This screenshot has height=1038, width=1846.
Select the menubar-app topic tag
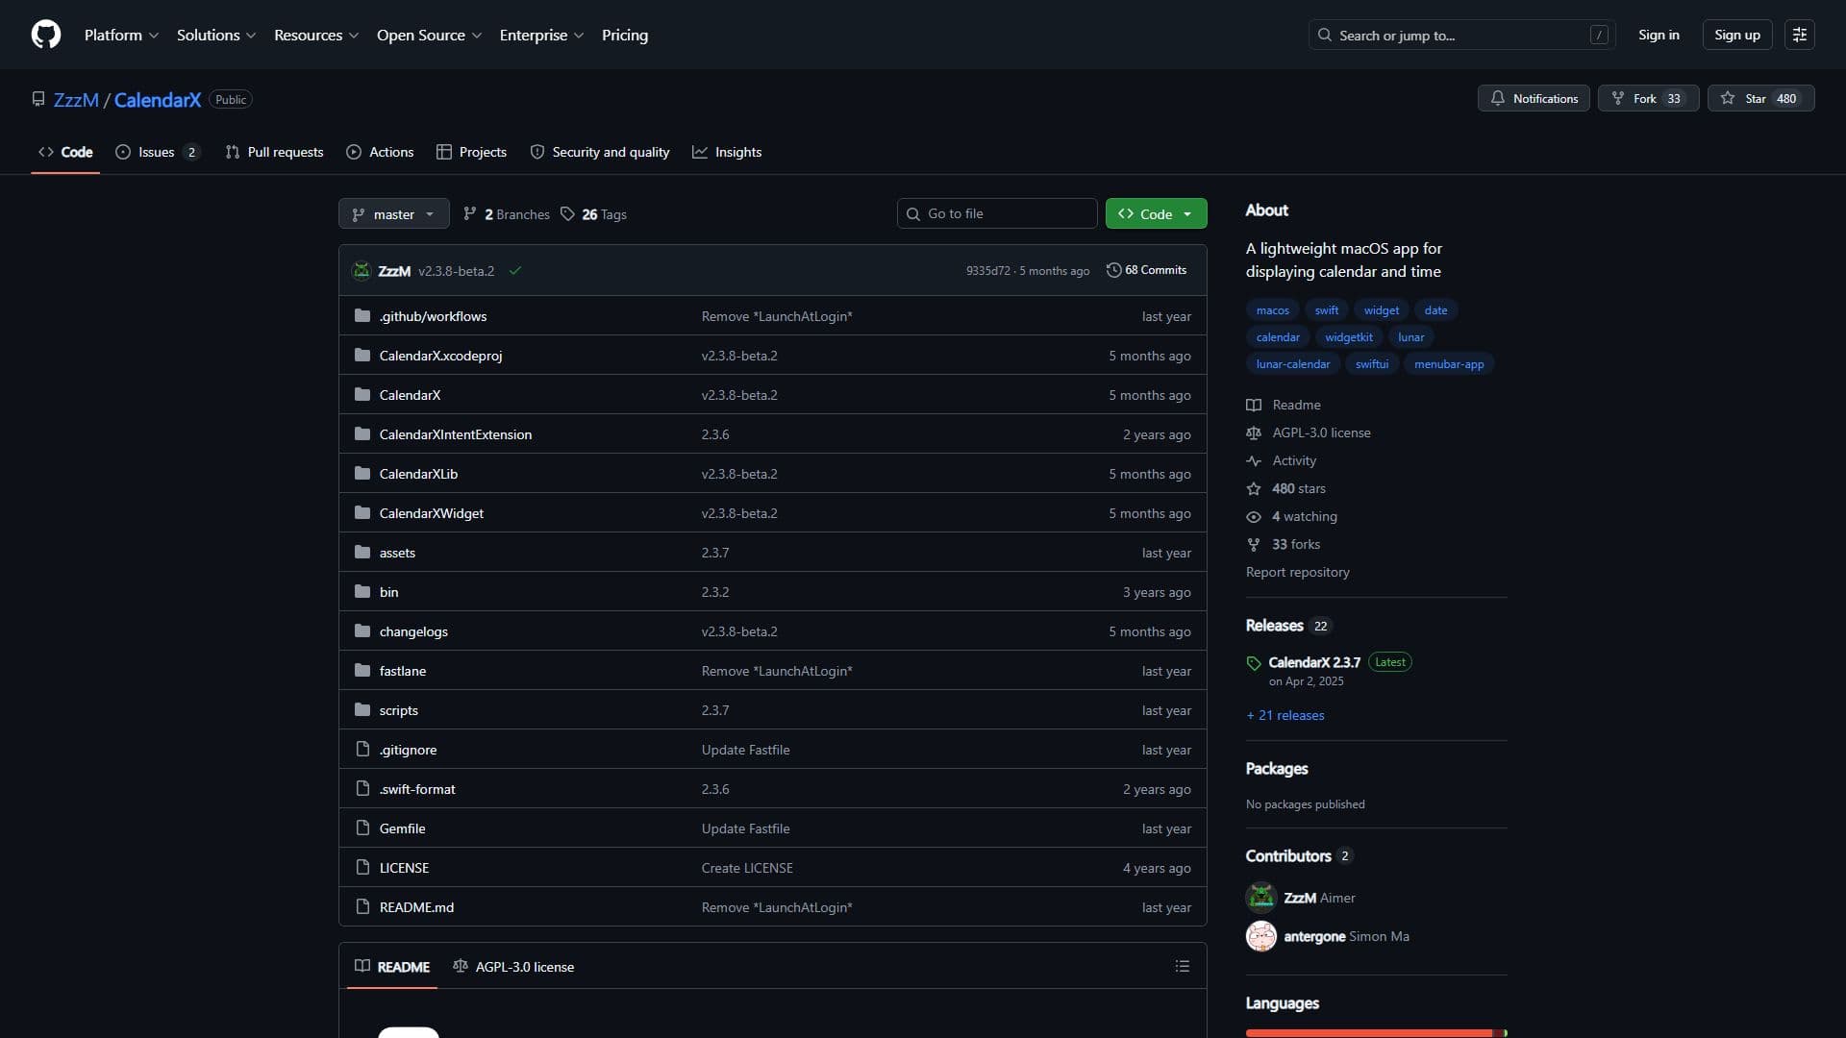pyautogui.click(x=1448, y=363)
